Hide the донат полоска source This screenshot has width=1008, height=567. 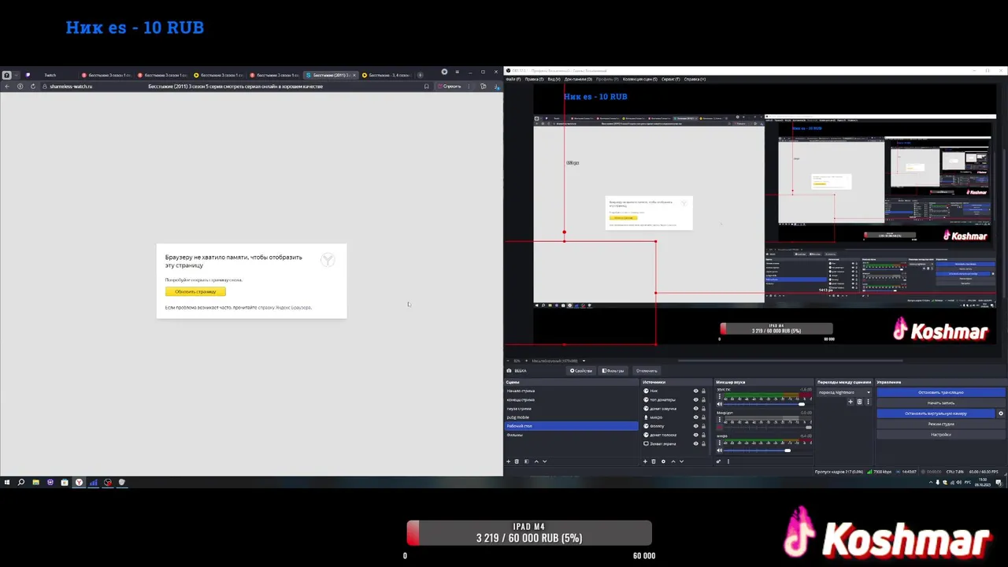695,435
